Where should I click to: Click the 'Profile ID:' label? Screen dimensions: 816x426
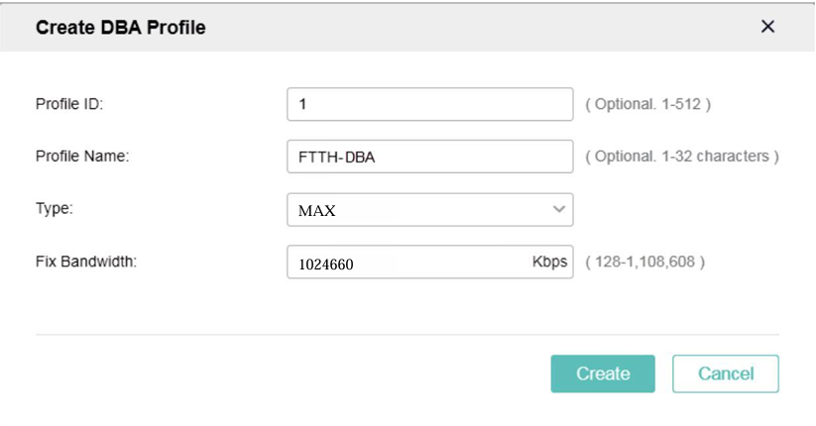[x=69, y=104]
